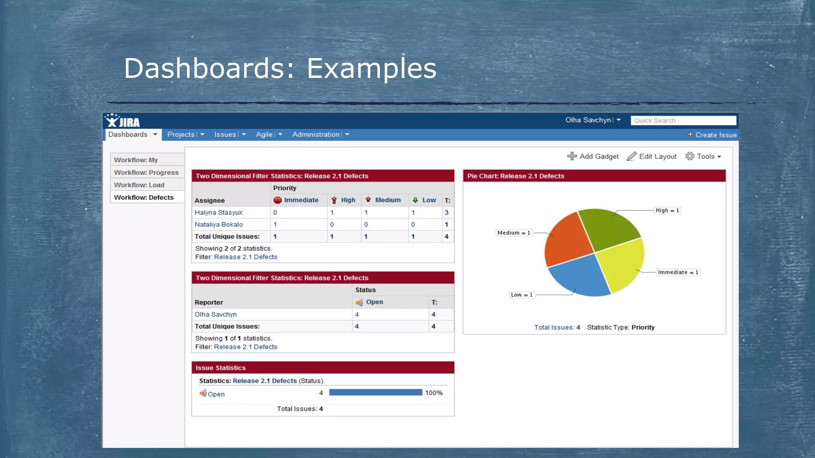Expand the Administration menu arrow
The height and width of the screenshot is (458, 815).
pos(347,134)
